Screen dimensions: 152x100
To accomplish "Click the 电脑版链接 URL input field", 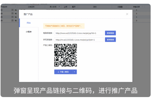I will [x=79, y=33].
